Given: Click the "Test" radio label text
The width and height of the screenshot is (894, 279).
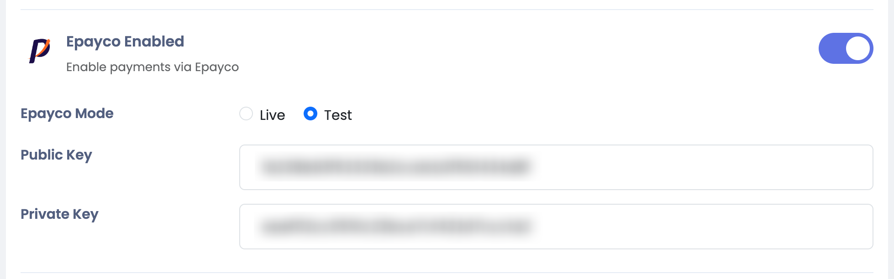Looking at the screenshot, I should pyautogui.click(x=338, y=115).
